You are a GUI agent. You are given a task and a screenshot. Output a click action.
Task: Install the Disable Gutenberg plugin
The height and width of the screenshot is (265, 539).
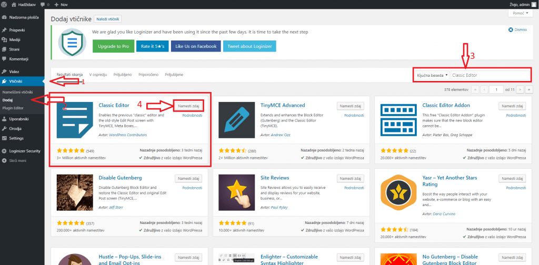tap(188, 178)
